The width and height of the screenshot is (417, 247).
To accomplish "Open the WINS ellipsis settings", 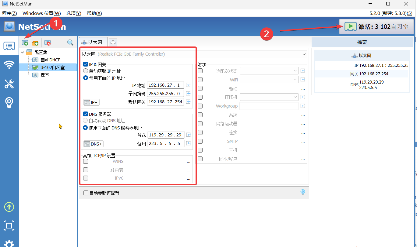I will coord(189,162).
